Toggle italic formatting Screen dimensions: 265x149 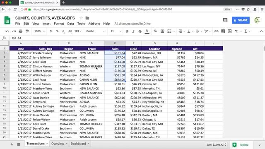coord(133,31)
